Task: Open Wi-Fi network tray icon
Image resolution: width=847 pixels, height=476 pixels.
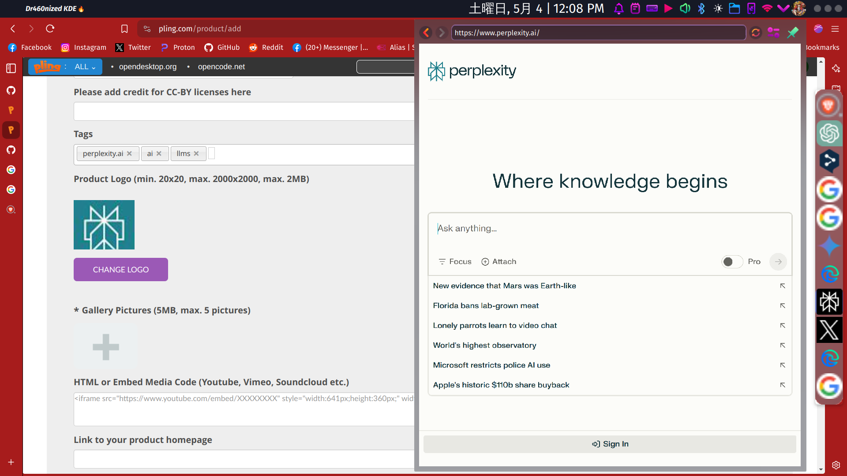Action: coord(767,8)
